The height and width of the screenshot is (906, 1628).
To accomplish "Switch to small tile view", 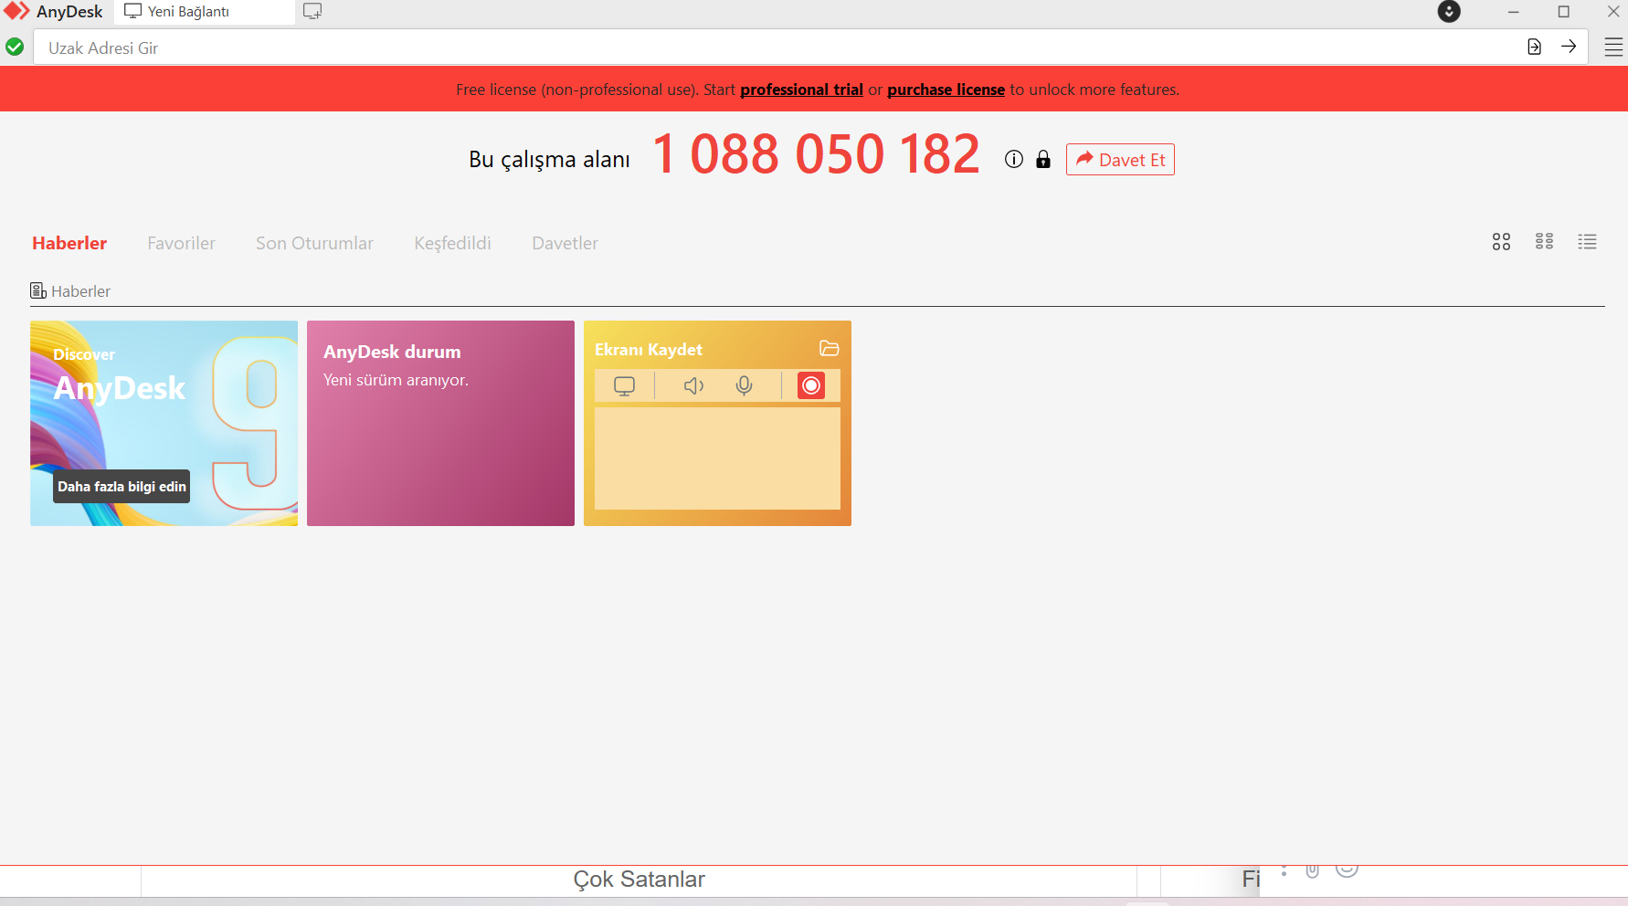I will pos(1544,241).
